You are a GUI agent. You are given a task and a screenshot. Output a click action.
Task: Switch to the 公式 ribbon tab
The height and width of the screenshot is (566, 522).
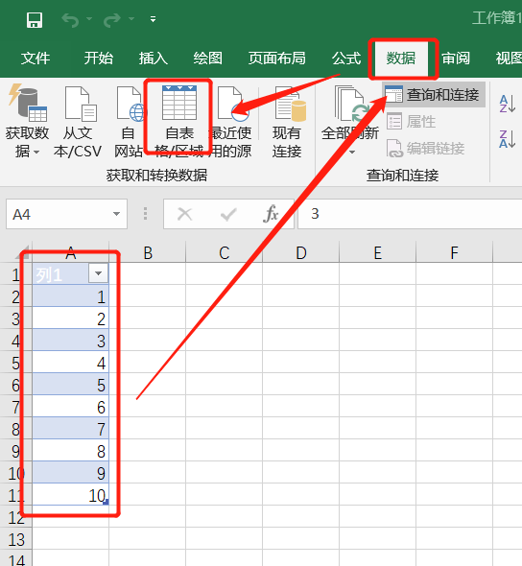(346, 59)
